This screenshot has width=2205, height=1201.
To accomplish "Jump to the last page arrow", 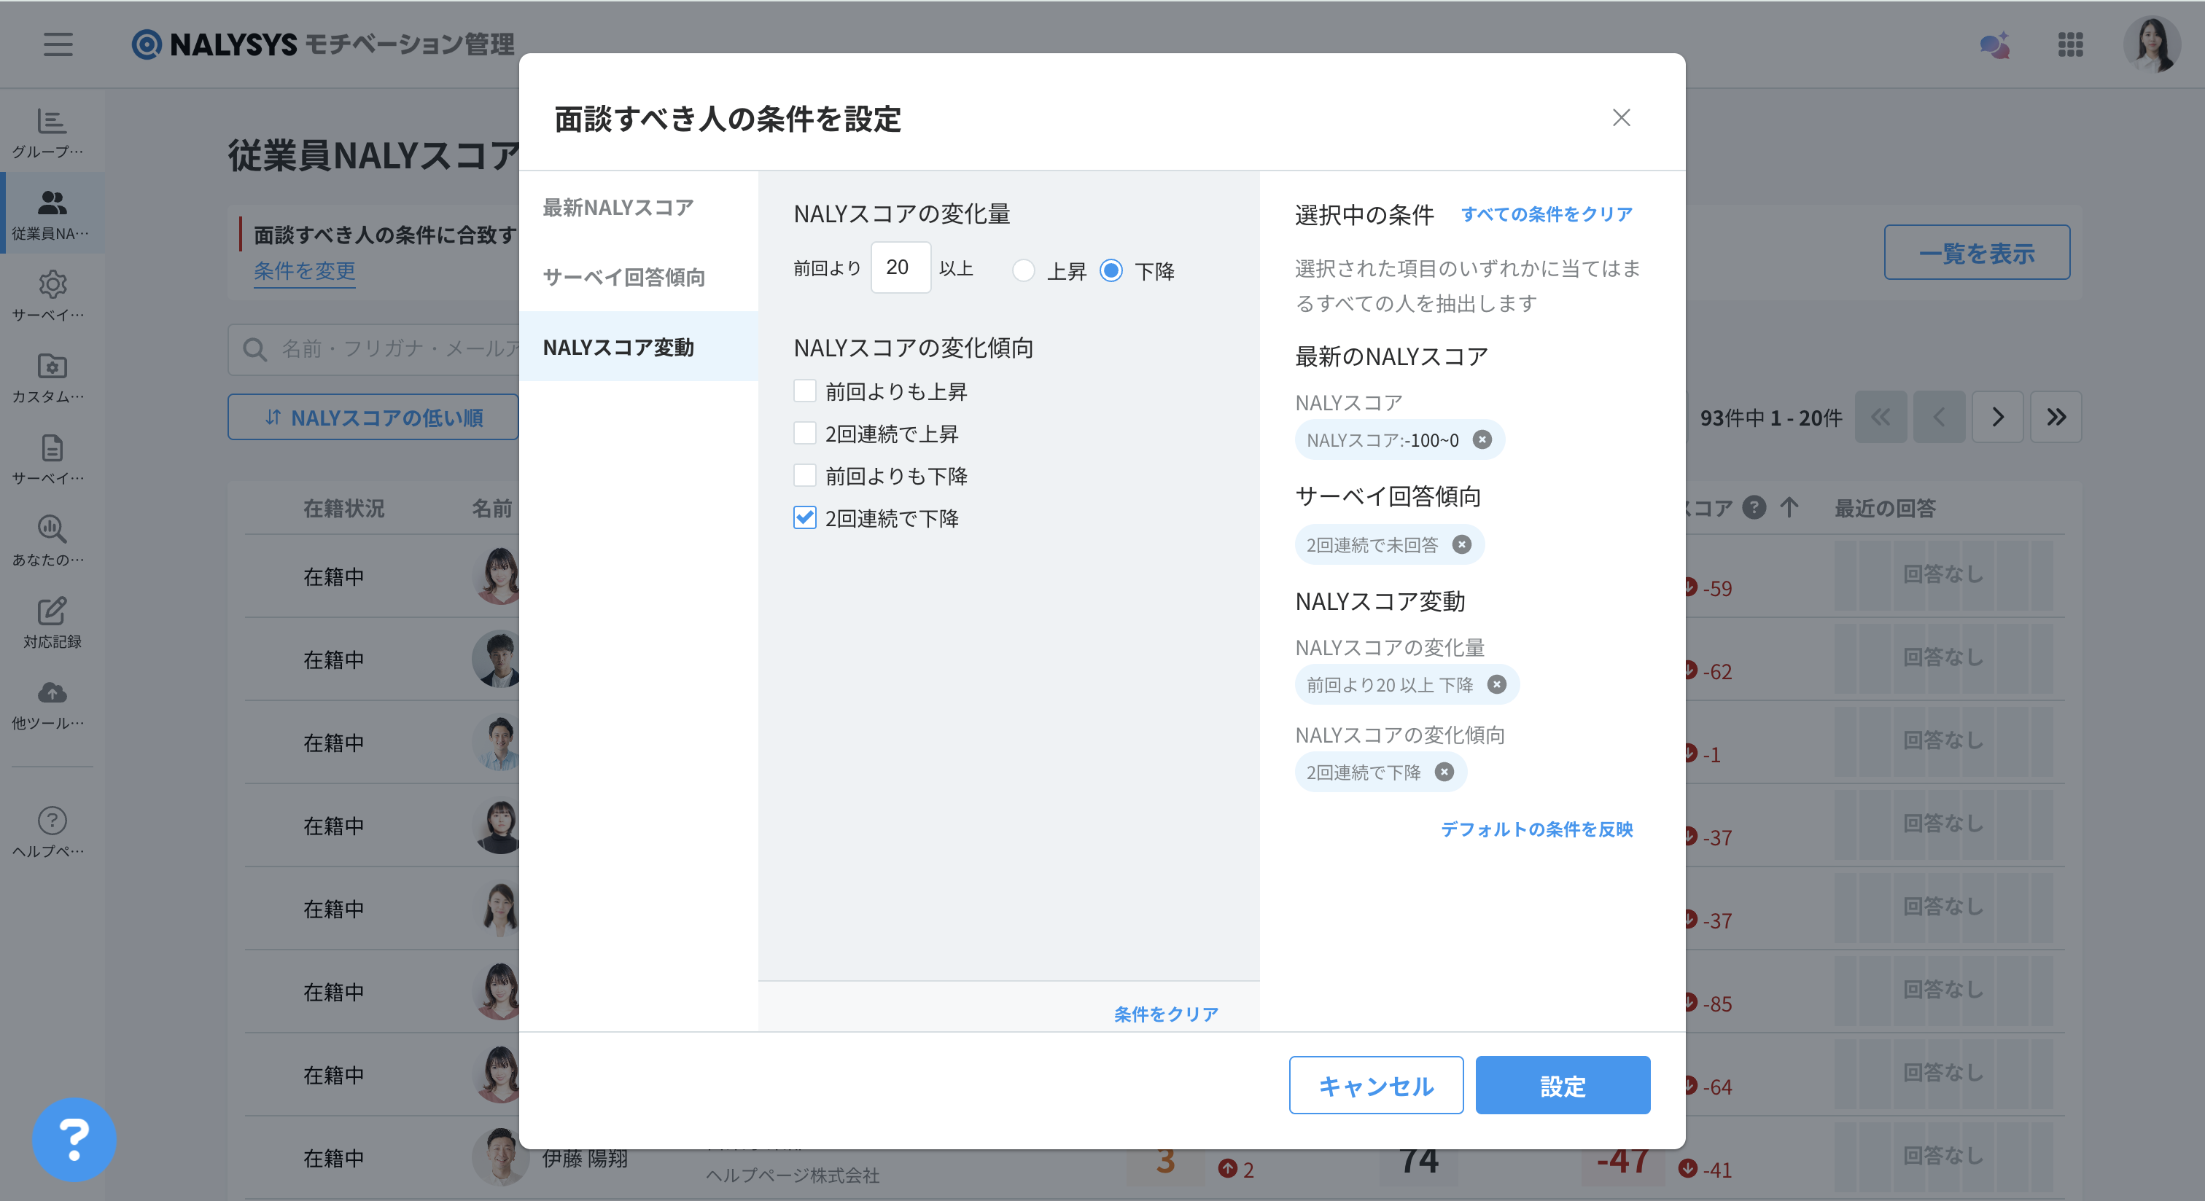I will [2056, 417].
